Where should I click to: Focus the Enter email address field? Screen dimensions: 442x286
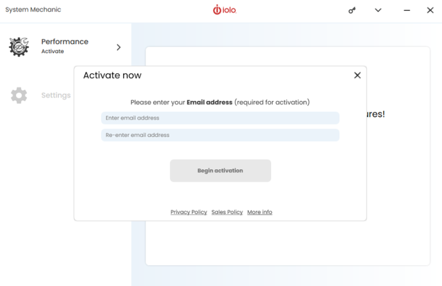[220, 118]
